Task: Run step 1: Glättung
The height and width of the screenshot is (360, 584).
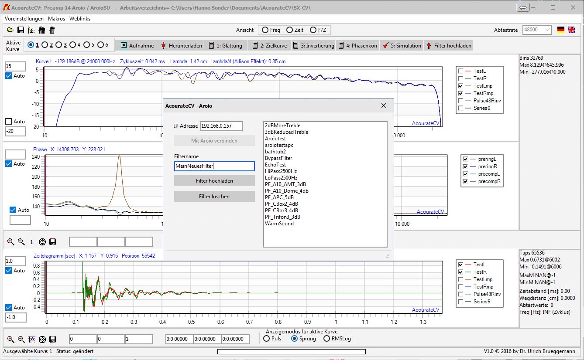Action: [225, 45]
